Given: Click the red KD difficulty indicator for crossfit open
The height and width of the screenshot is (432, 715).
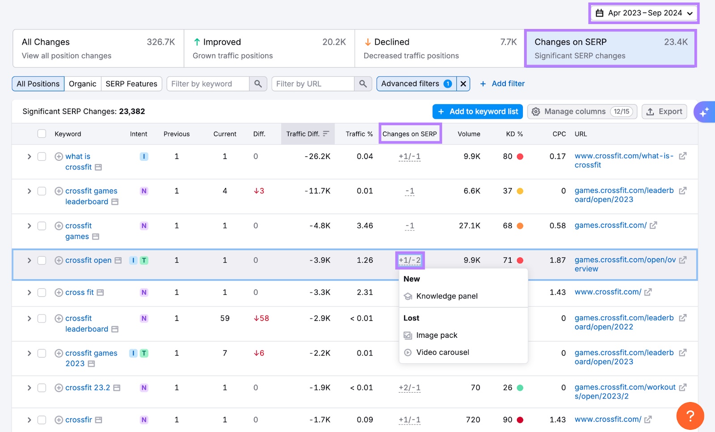Looking at the screenshot, I should pyautogui.click(x=519, y=260).
